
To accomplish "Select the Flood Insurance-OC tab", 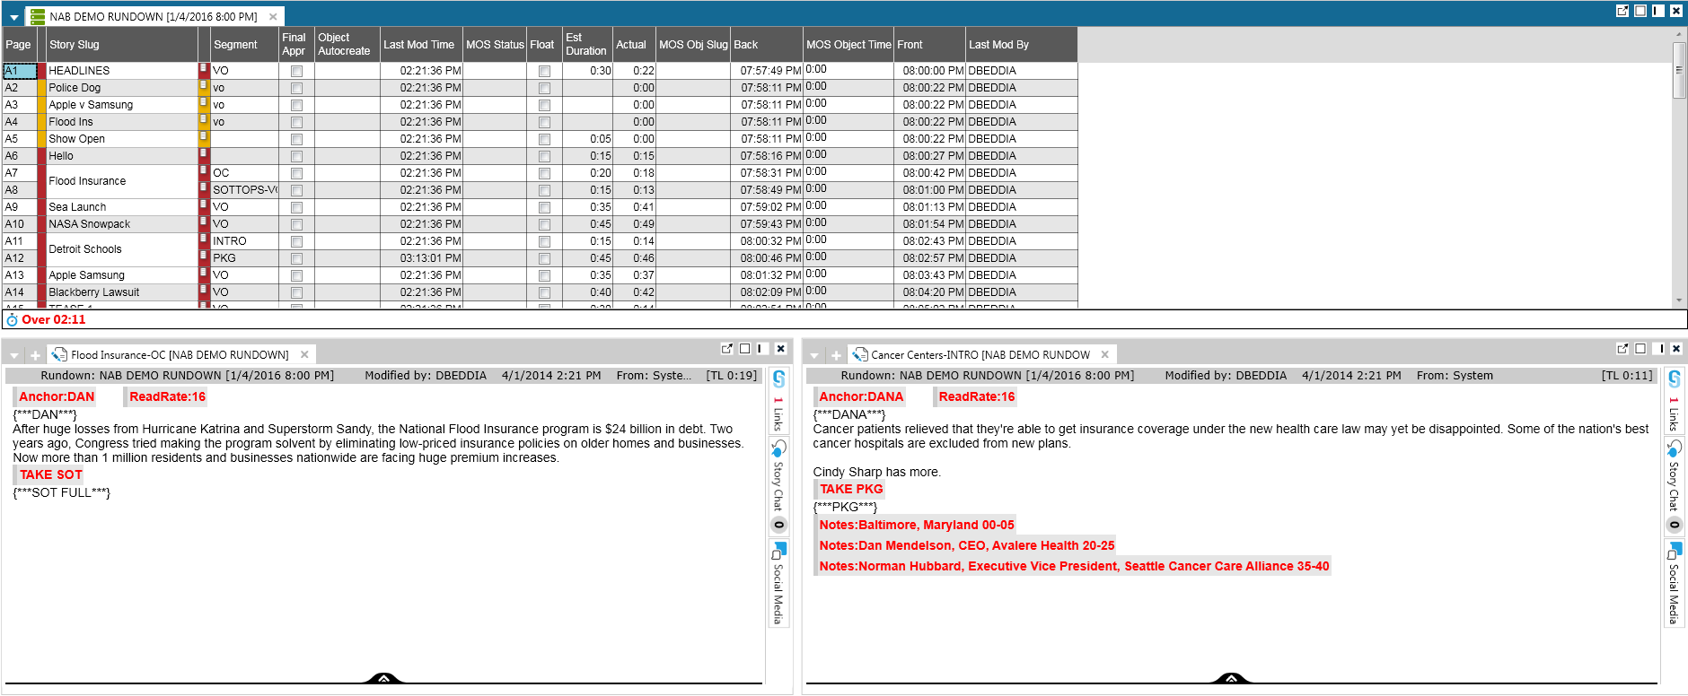I will tap(180, 355).
